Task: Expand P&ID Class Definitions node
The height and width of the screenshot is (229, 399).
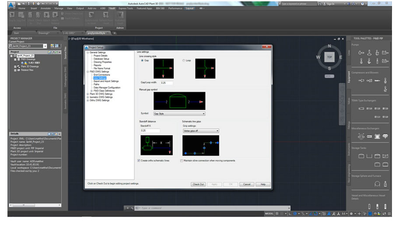Action: [91, 91]
